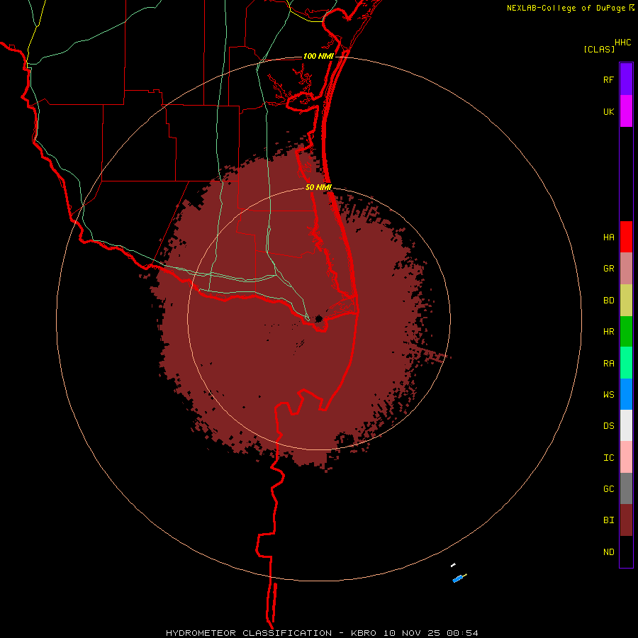Click the GR legend label
638x638 pixels.
(608, 269)
